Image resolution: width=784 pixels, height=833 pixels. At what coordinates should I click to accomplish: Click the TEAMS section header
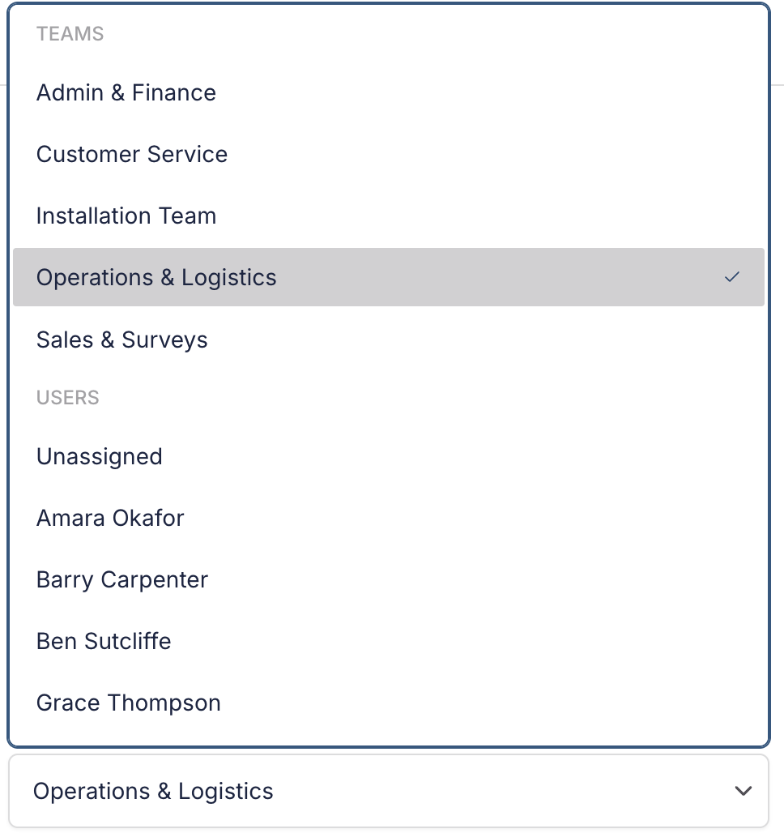point(70,34)
